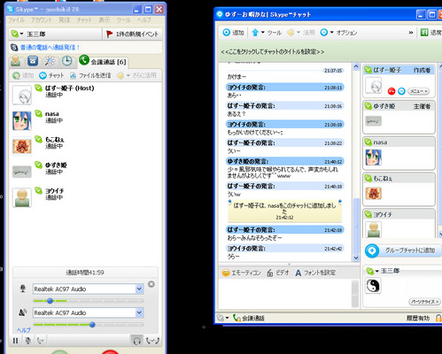The width and height of the screenshot is (442, 354).
Task: Open the エモーティコン smiley picker
Action: (x=242, y=273)
